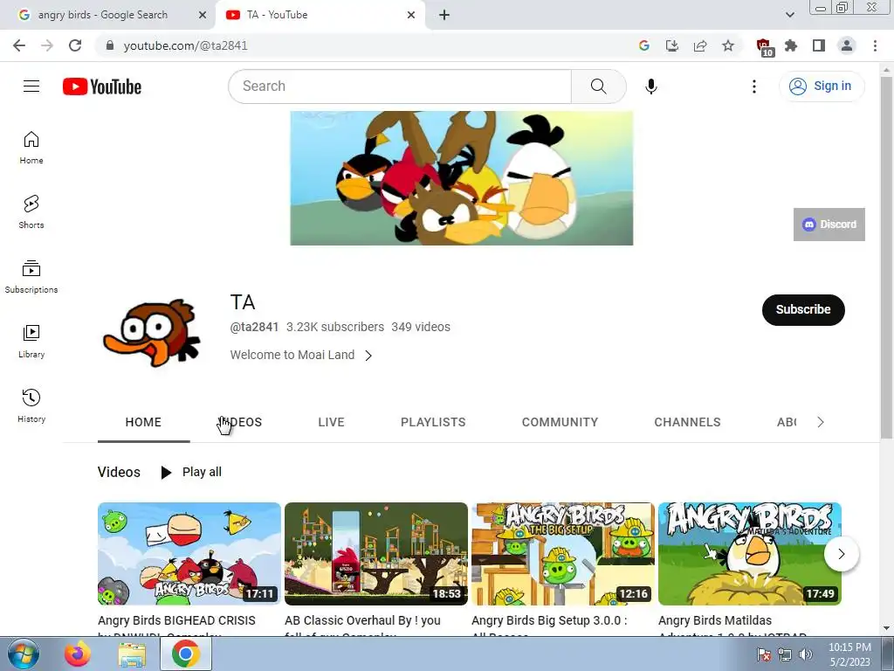
Task: Open the Windows Start button
Action: pyautogui.click(x=24, y=654)
